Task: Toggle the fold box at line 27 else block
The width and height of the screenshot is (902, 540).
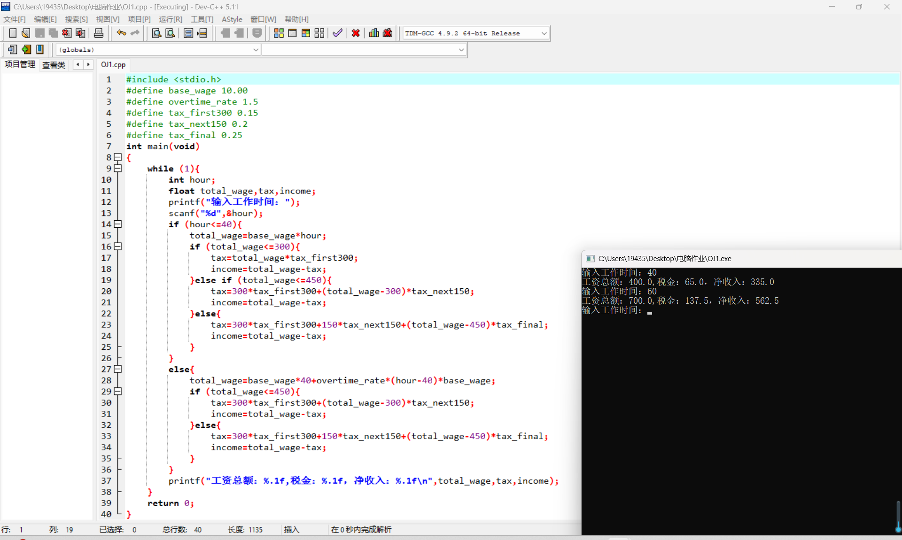Action: pyautogui.click(x=118, y=369)
